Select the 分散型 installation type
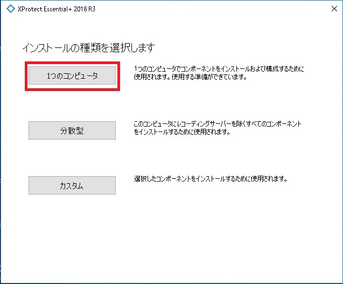The height and width of the screenshot is (284, 343). (x=72, y=130)
